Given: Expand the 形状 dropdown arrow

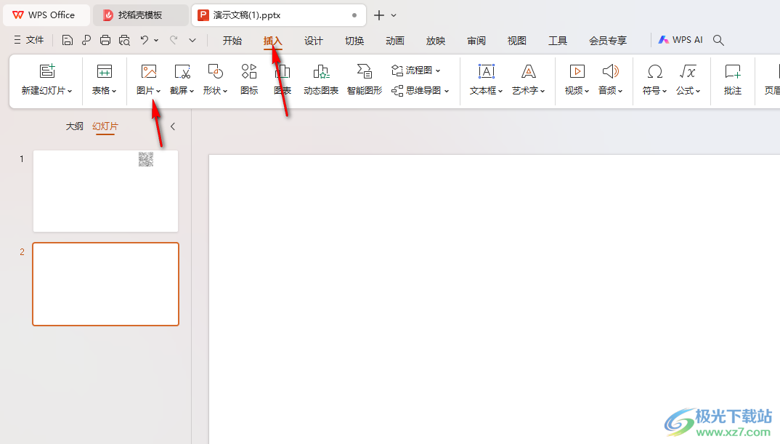Looking at the screenshot, I should click(x=225, y=91).
